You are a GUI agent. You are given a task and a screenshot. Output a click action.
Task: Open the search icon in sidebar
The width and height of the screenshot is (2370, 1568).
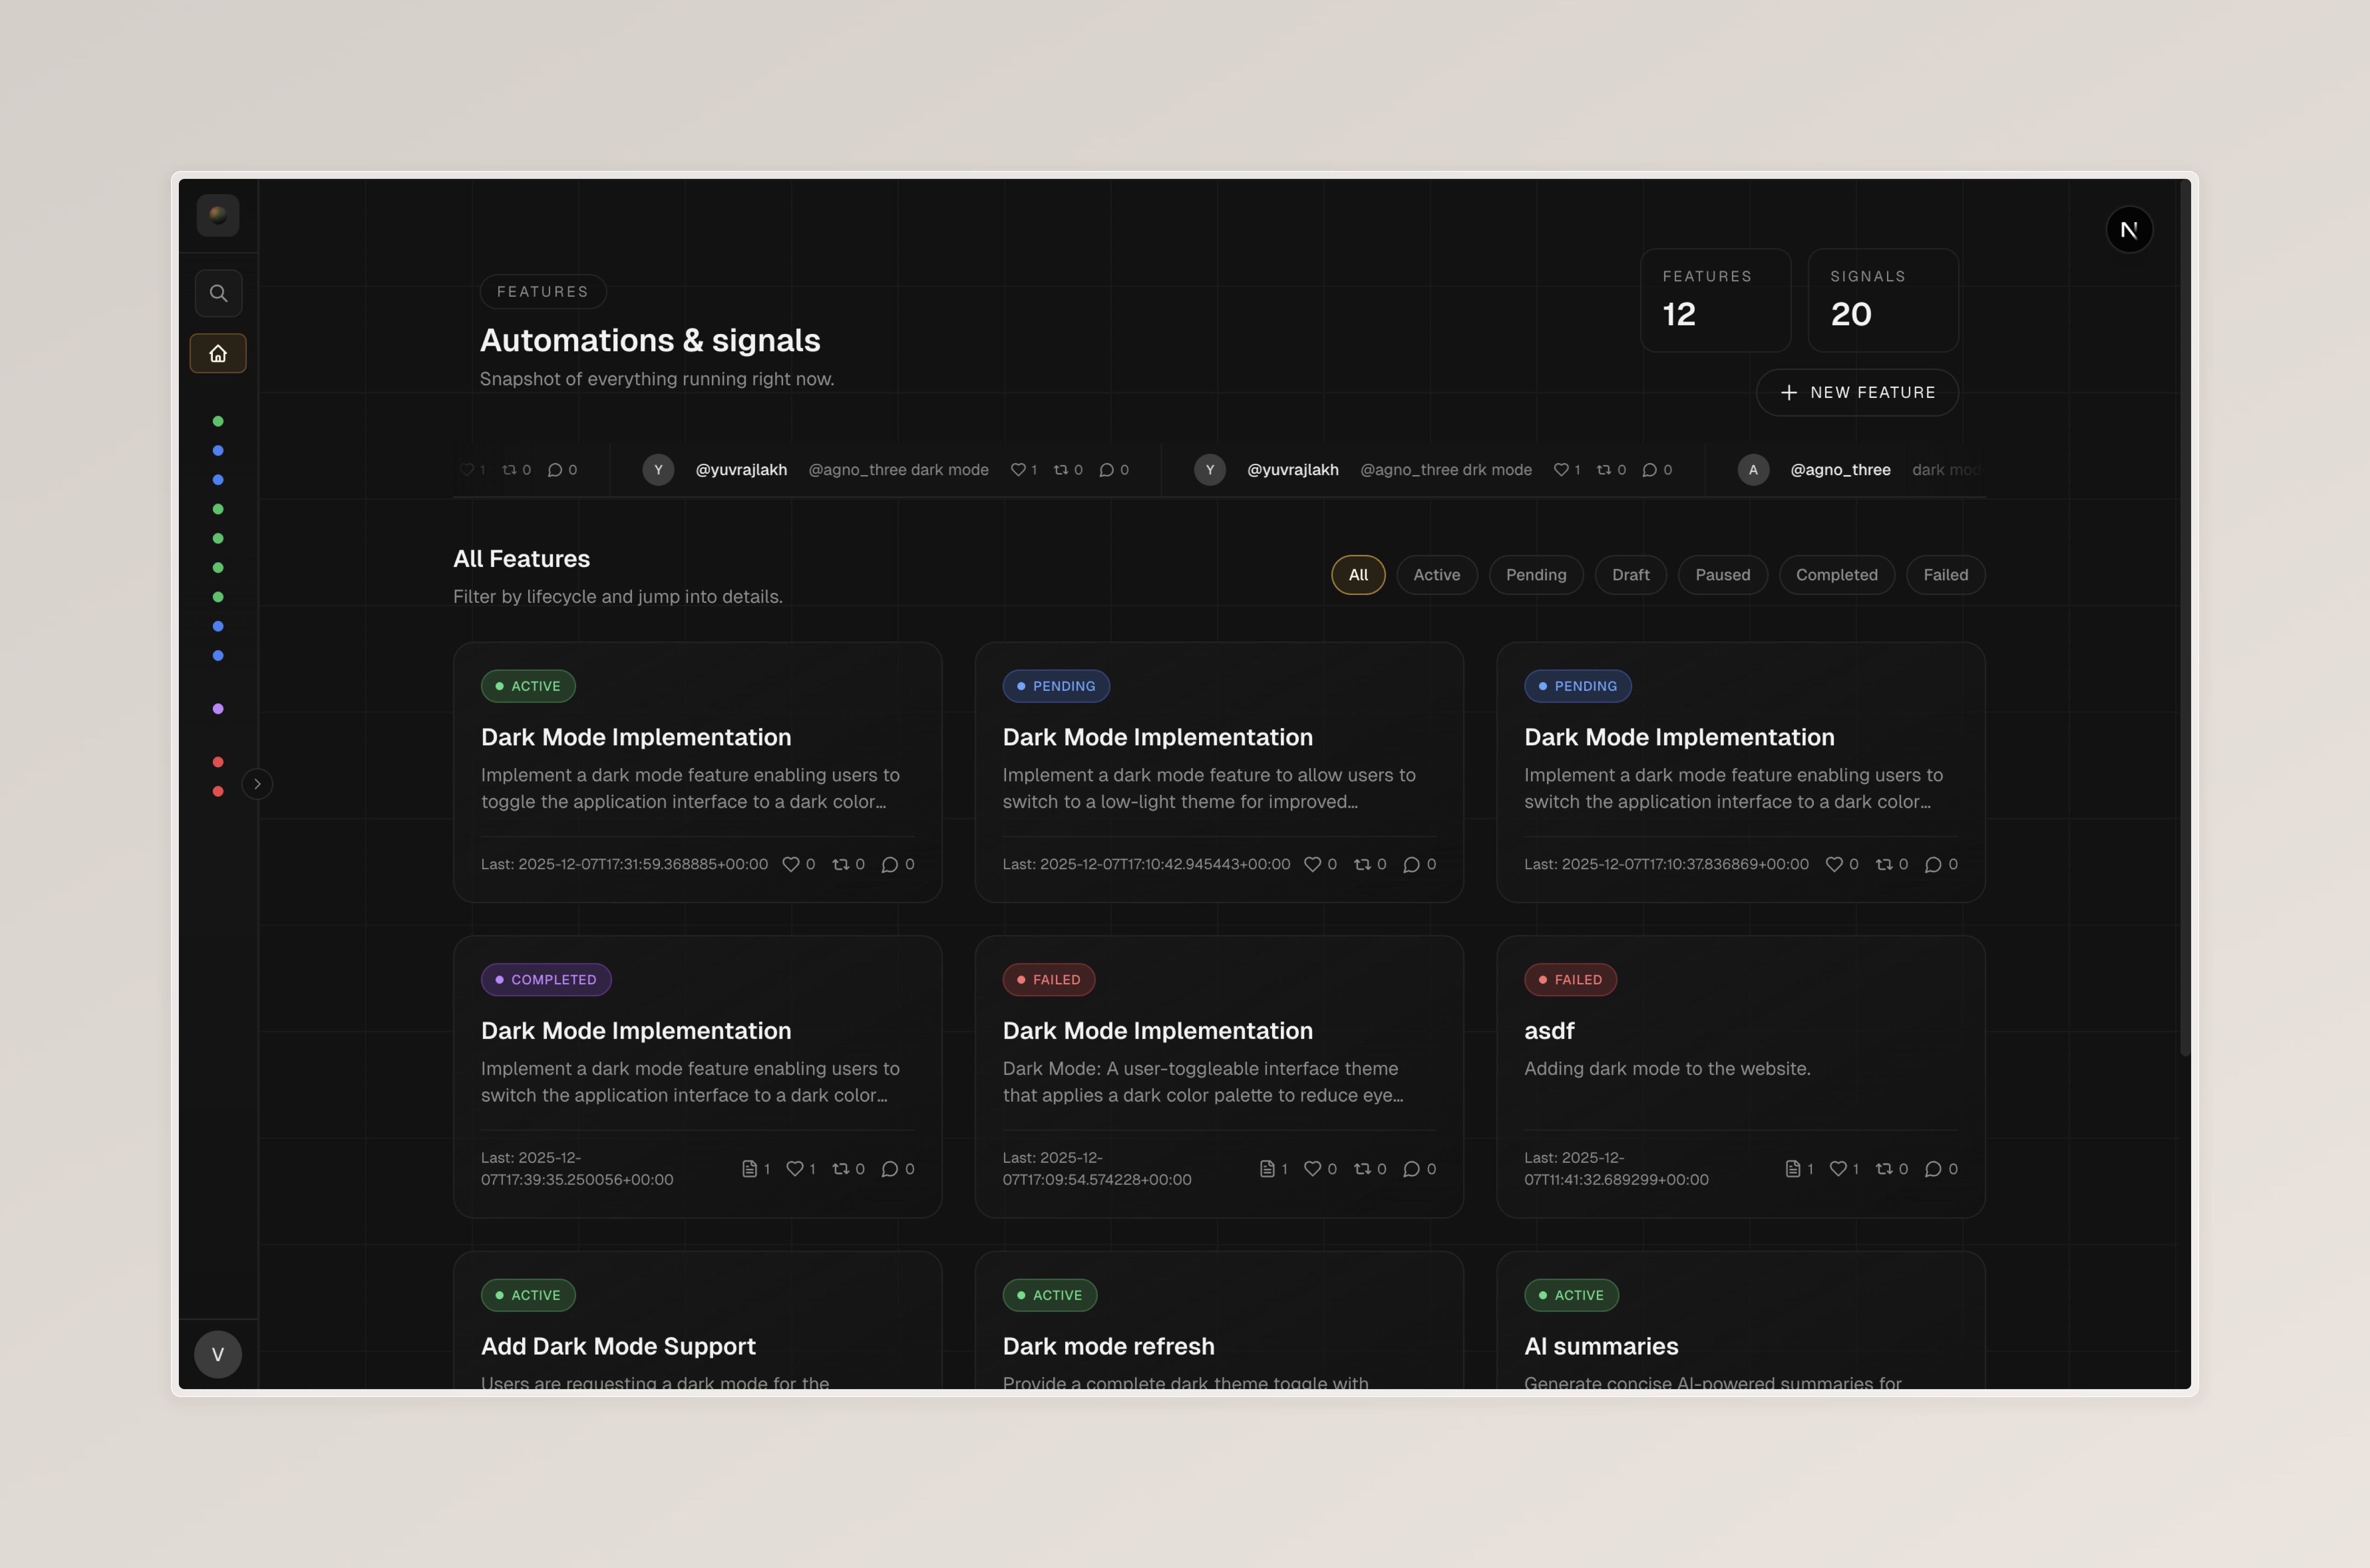(x=218, y=293)
